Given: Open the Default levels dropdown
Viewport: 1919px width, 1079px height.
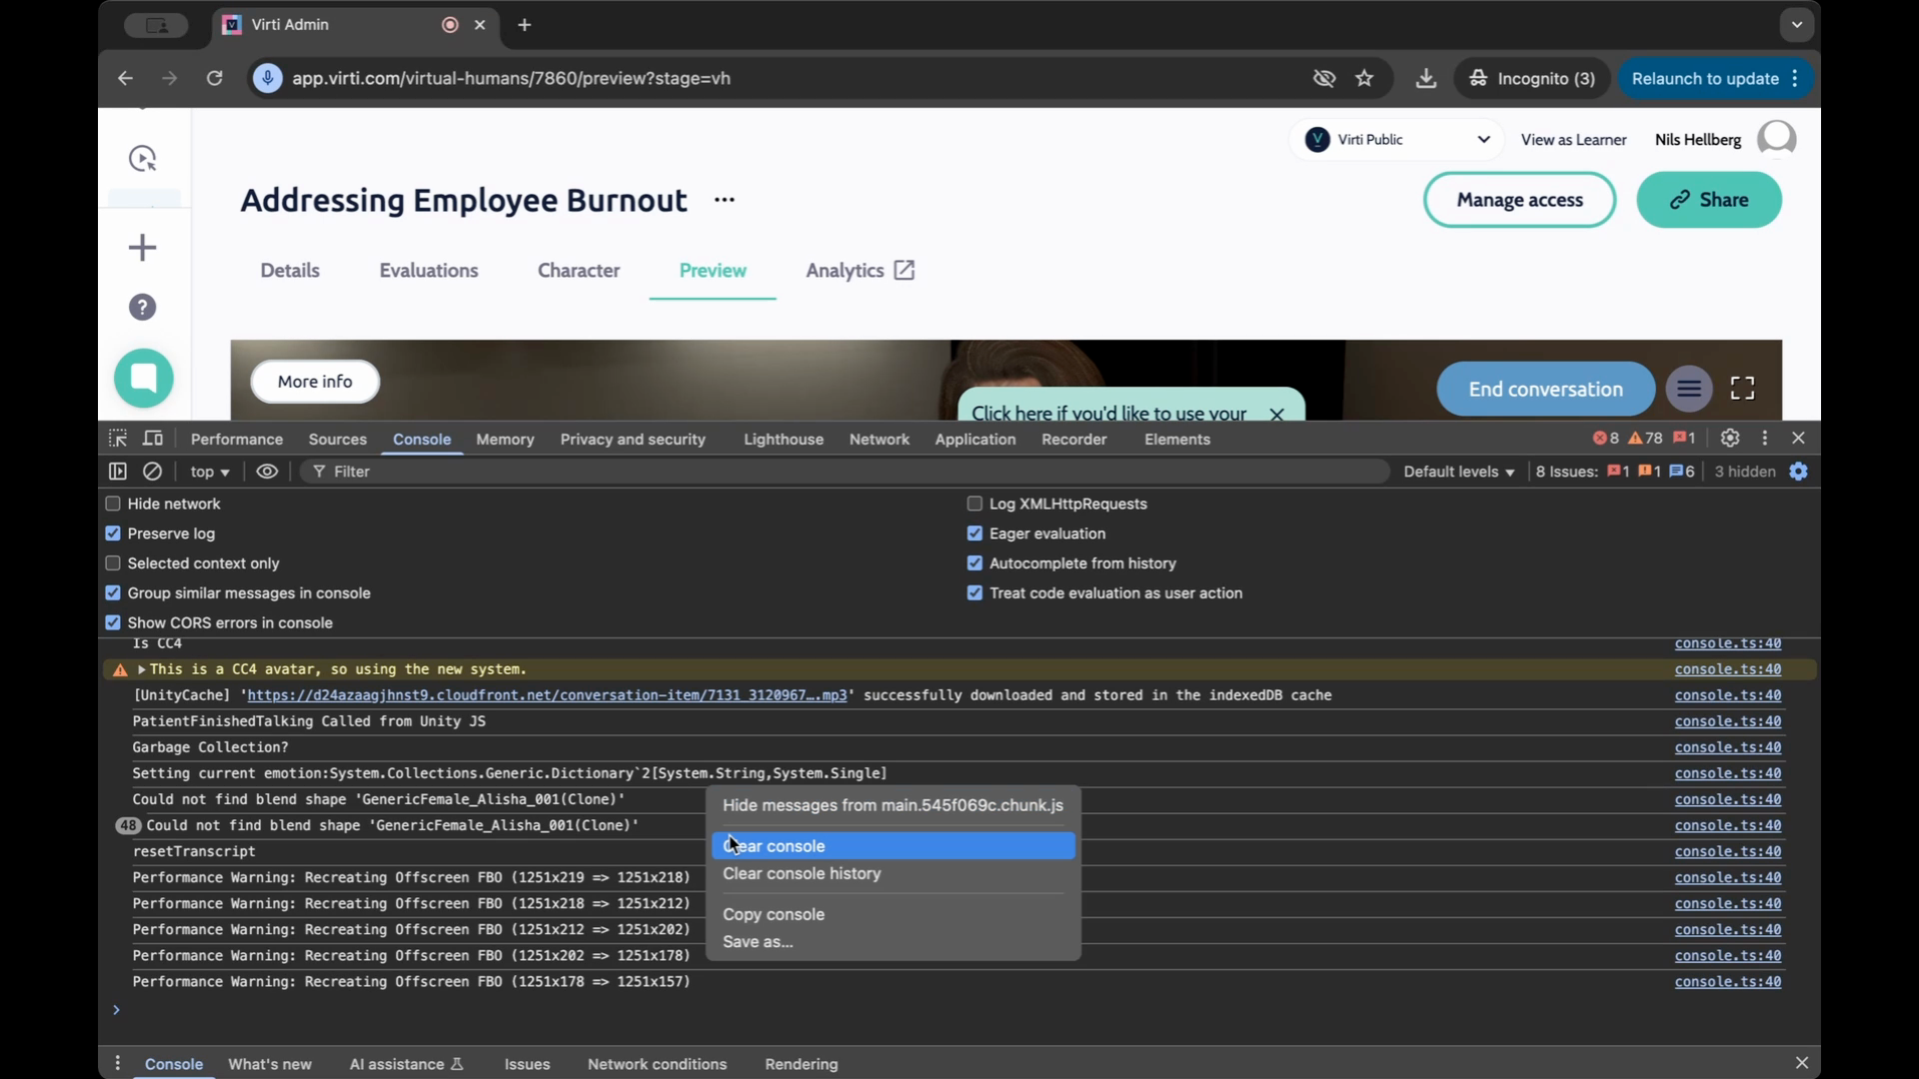Looking at the screenshot, I should (x=1458, y=472).
